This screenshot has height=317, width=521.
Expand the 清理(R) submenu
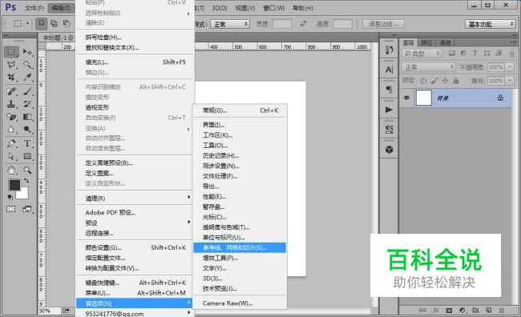(x=135, y=199)
